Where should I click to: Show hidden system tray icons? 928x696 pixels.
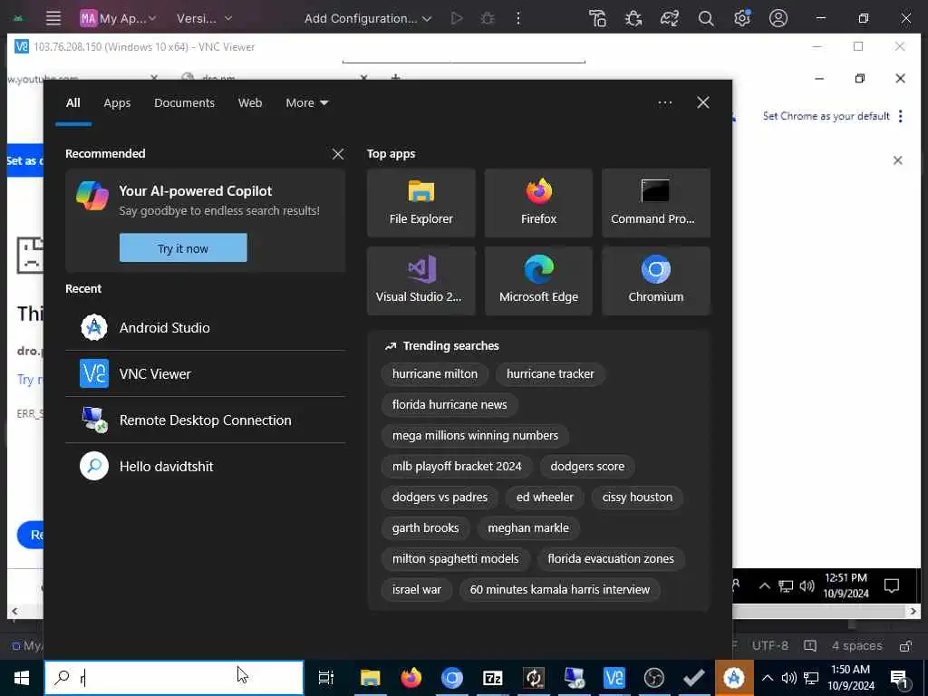pyautogui.click(x=767, y=678)
